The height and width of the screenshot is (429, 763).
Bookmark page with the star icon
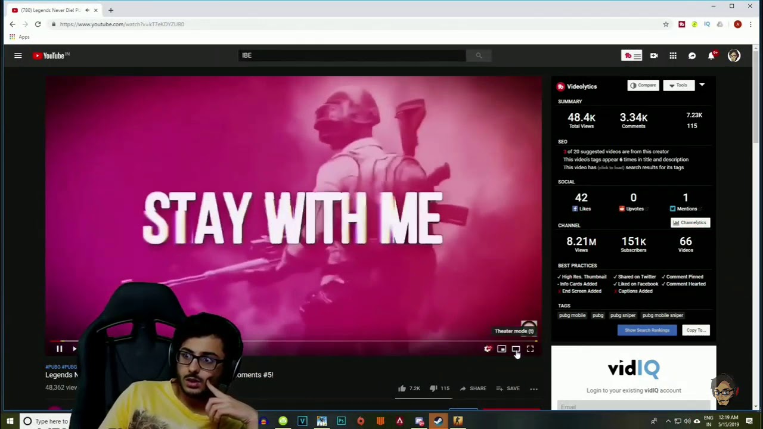click(x=666, y=24)
